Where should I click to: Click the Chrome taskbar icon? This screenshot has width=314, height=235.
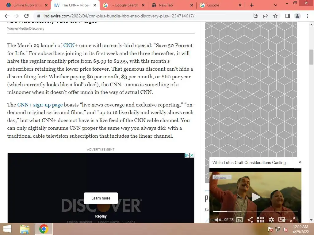click(44, 229)
